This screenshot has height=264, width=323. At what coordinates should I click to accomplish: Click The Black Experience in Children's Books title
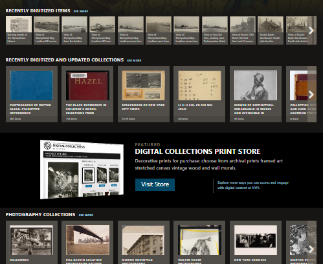(x=86, y=109)
